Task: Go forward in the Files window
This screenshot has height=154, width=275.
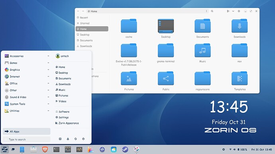Action: (x=83, y=11)
